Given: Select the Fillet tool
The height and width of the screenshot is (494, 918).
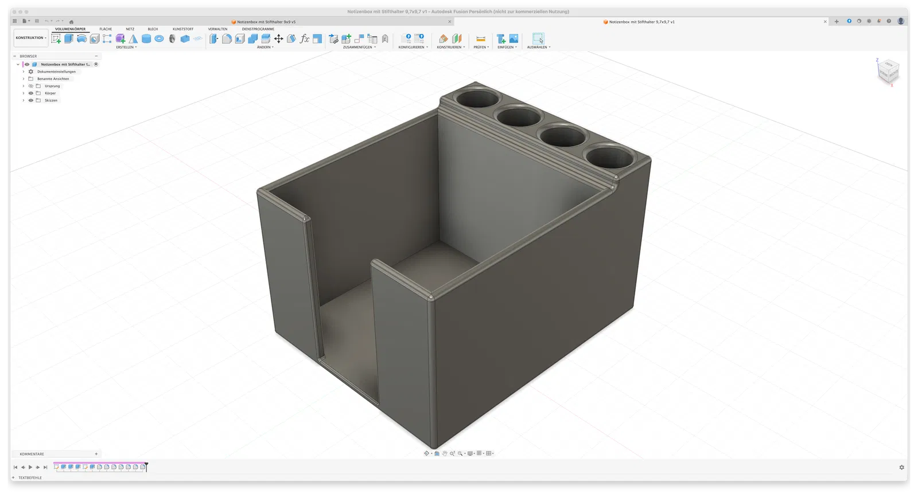Looking at the screenshot, I should coord(227,38).
